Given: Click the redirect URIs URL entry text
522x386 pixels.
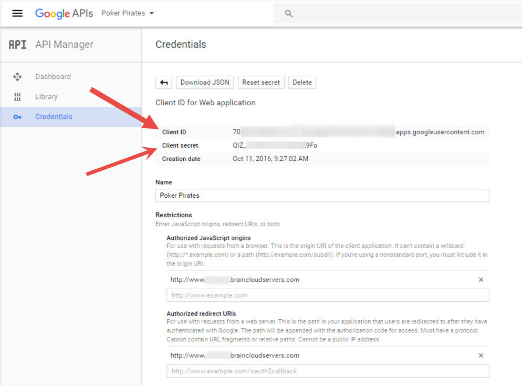Looking at the screenshot, I should [x=235, y=355].
